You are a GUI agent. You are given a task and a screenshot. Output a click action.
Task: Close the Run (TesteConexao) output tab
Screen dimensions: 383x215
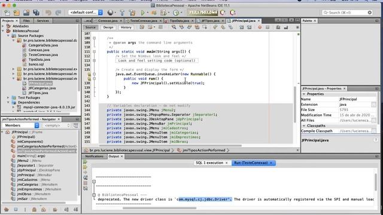pyautogui.click(x=271, y=162)
